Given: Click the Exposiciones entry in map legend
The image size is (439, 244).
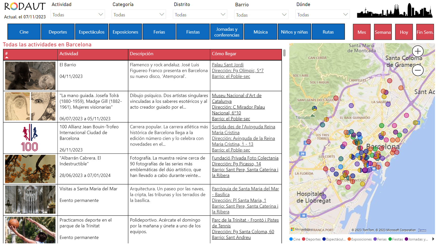Looking at the screenshot, I should [360, 239].
